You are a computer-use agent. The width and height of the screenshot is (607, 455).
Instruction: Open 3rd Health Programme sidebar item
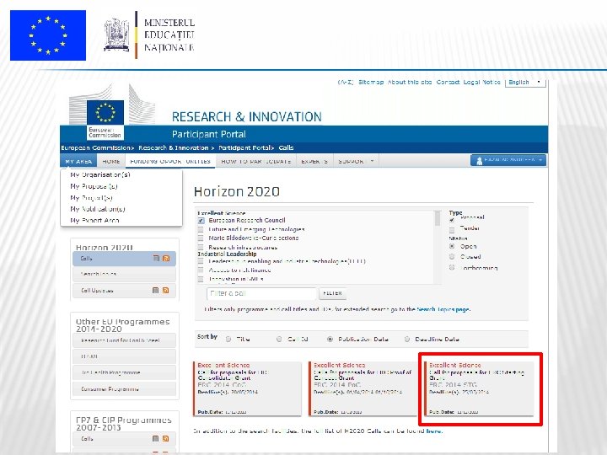pos(124,372)
